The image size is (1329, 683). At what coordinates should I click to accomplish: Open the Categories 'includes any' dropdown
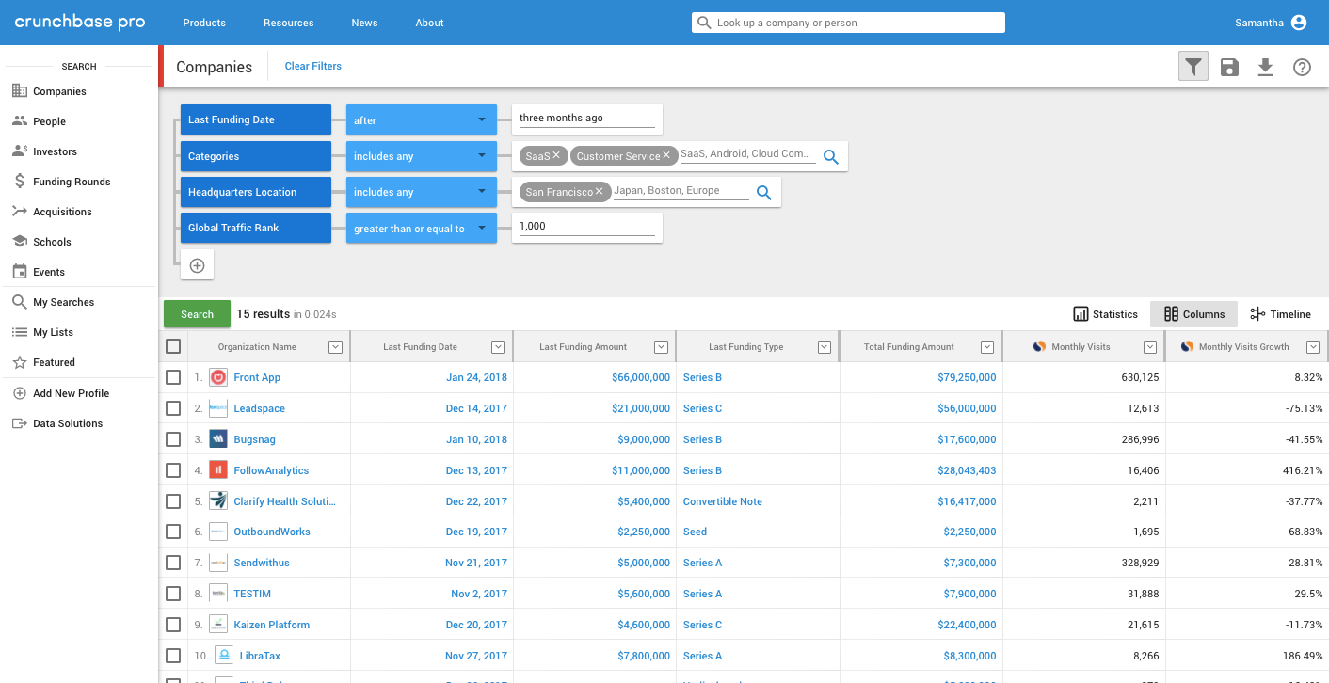422,156
